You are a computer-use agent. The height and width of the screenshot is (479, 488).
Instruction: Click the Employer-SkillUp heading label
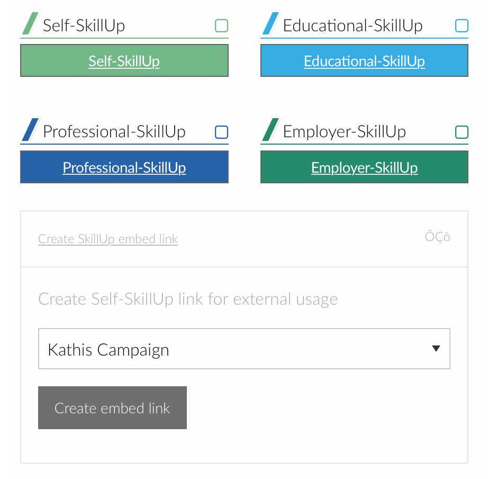344,131
